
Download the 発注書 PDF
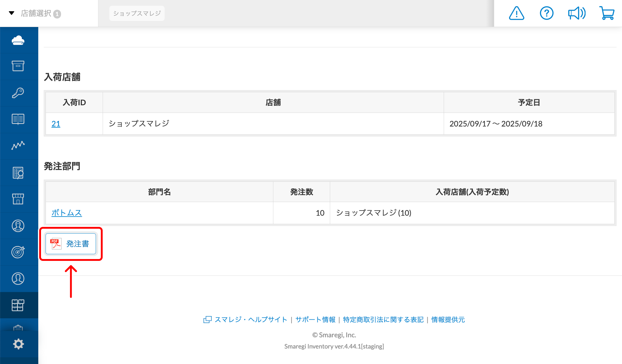71,244
